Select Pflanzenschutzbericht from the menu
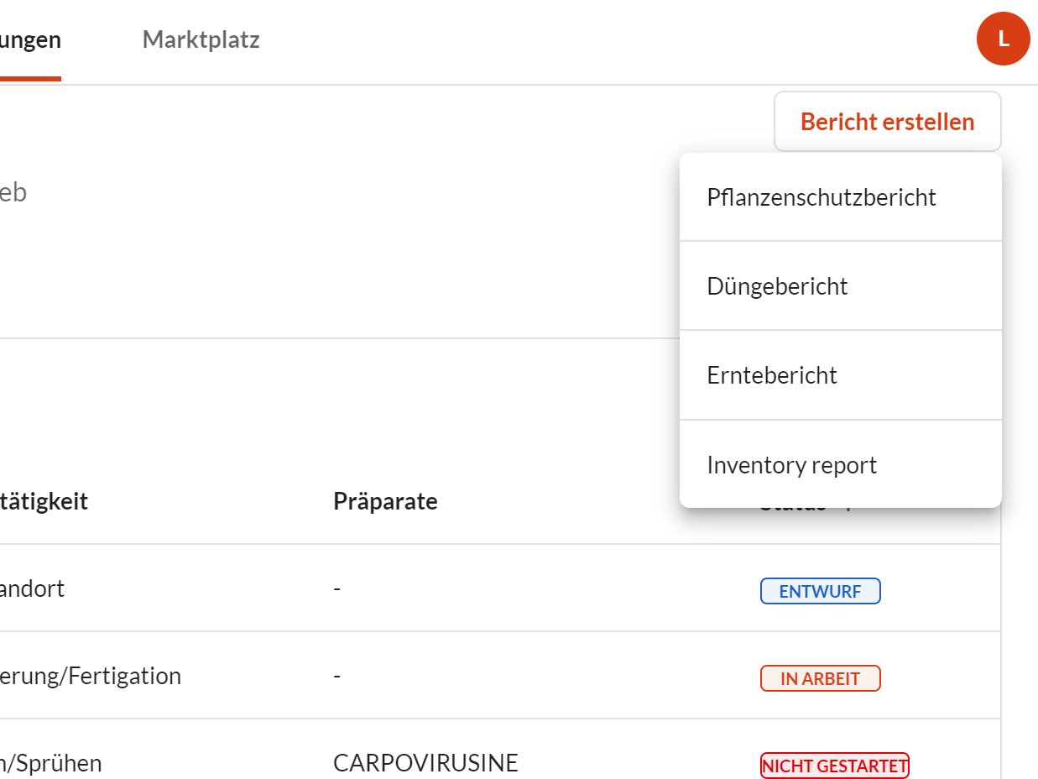The image size is (1038, 779). 822,198
